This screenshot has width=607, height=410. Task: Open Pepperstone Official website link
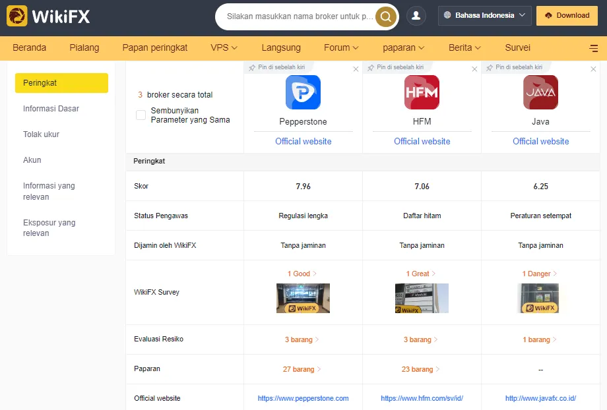(x=303, y=141)
